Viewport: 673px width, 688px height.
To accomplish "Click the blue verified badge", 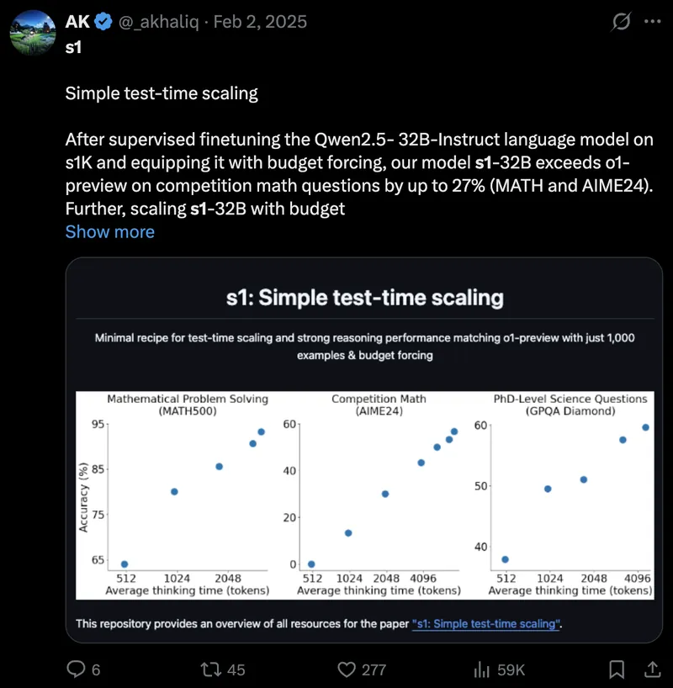I will point(103,22).
